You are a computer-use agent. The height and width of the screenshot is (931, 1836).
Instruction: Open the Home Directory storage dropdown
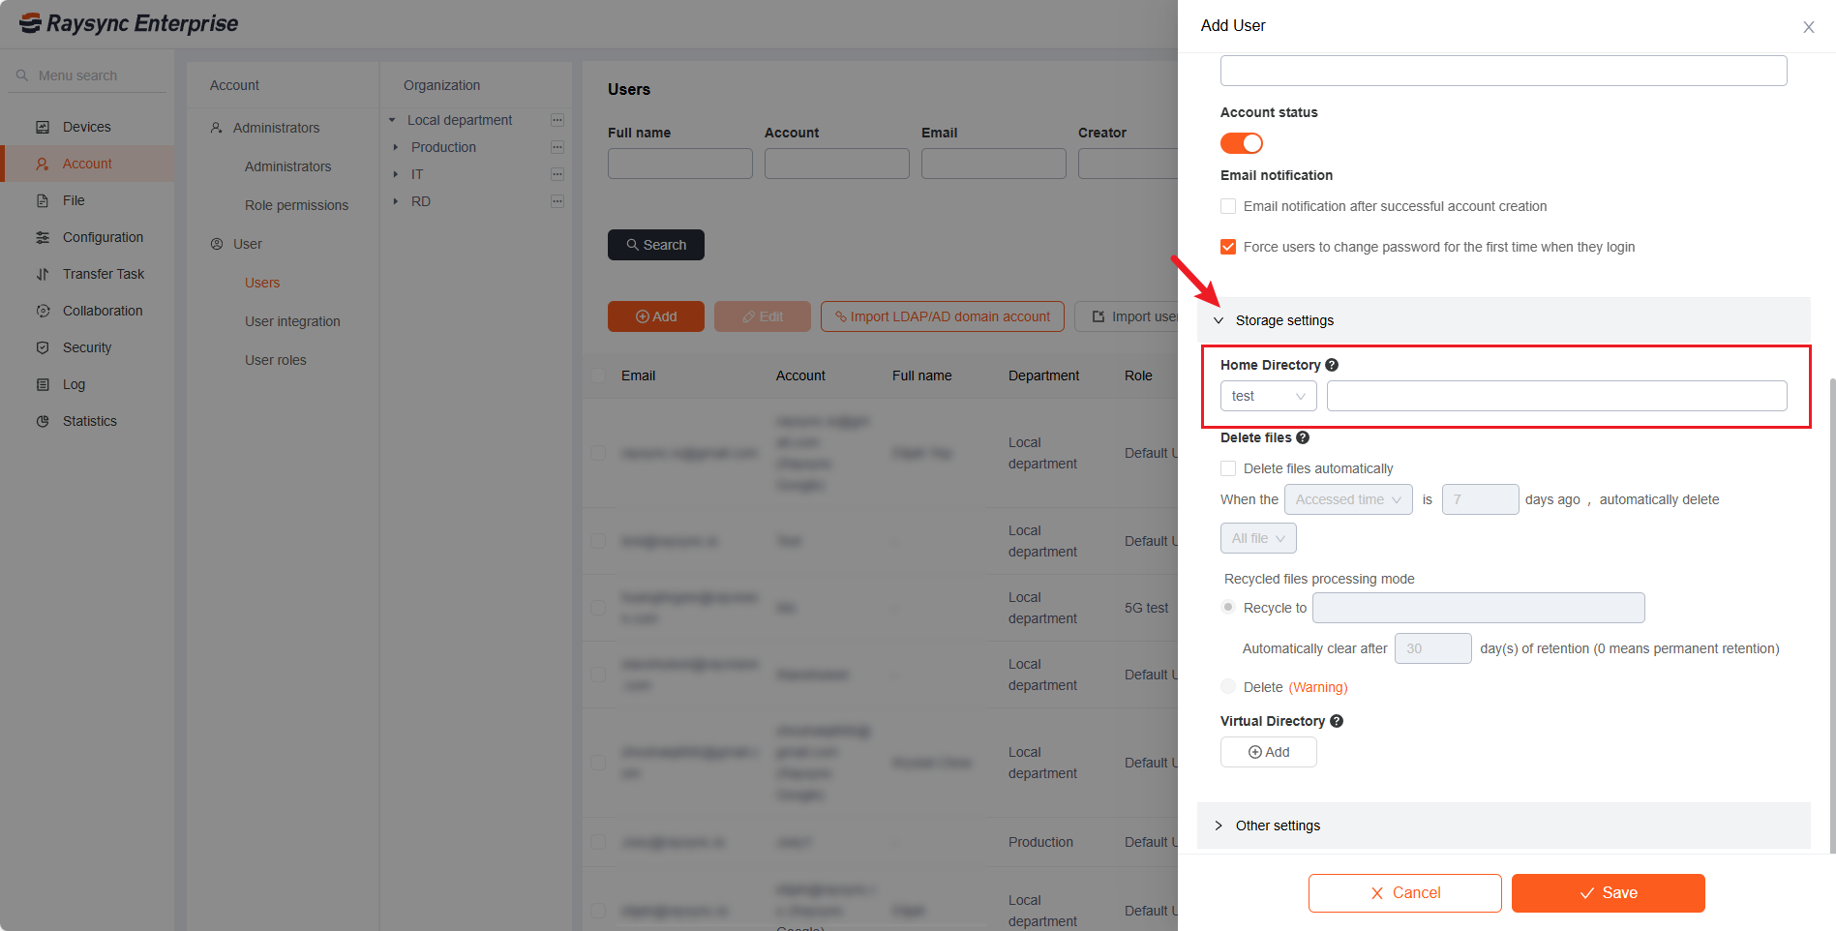click(x=1268, y=396)
